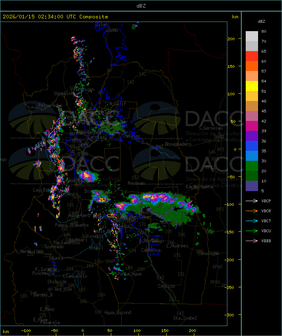Click the 'VBCP' legend label
The width and height of the screenshot is (282, 336).
[x=266, y=201]
